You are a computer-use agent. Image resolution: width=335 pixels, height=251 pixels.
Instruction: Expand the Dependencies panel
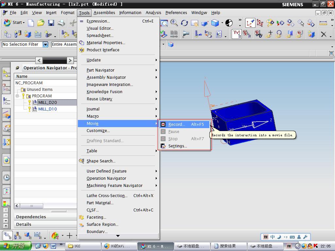45,217
